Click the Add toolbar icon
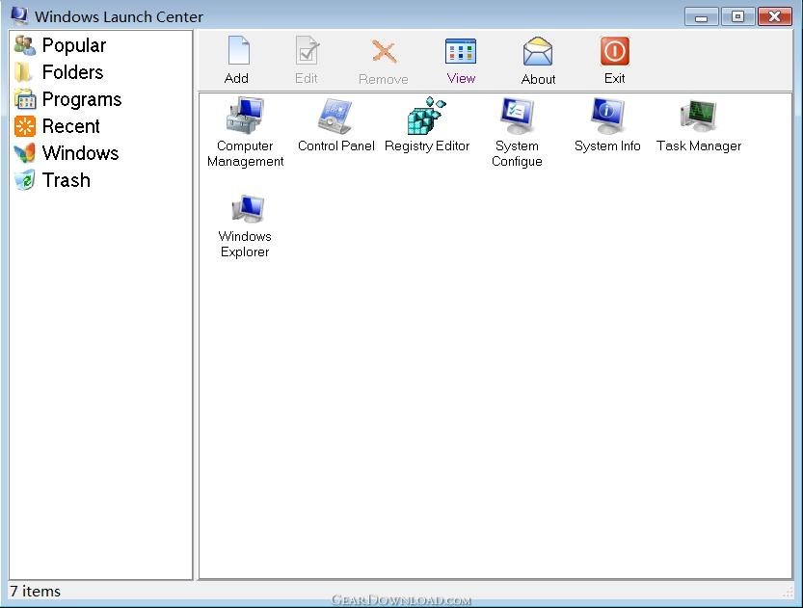 tap(238, 51)
